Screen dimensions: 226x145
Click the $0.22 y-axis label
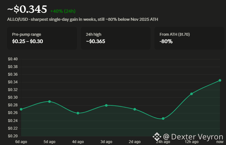coord(13,128)
